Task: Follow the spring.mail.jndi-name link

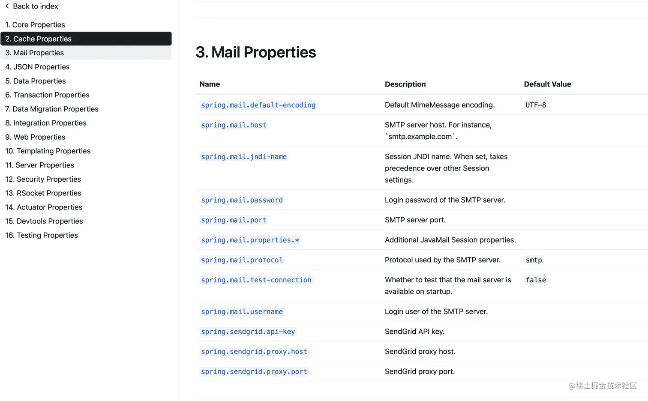Action: pos(244,157)
